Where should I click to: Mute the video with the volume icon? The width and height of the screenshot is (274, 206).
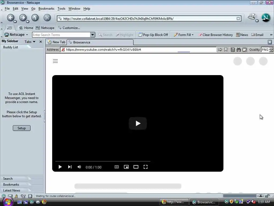[x=79, y=167]
